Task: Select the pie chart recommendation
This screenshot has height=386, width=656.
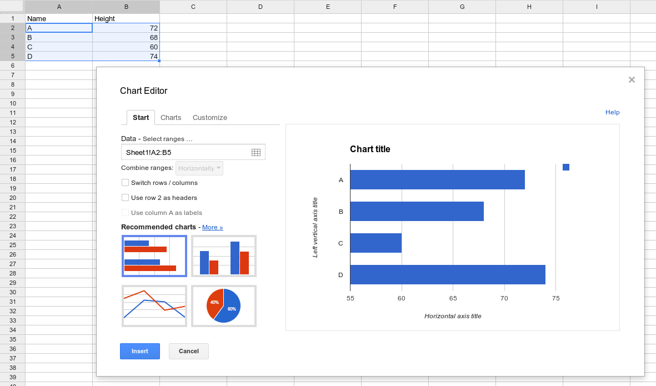Action: pos(223,305)
